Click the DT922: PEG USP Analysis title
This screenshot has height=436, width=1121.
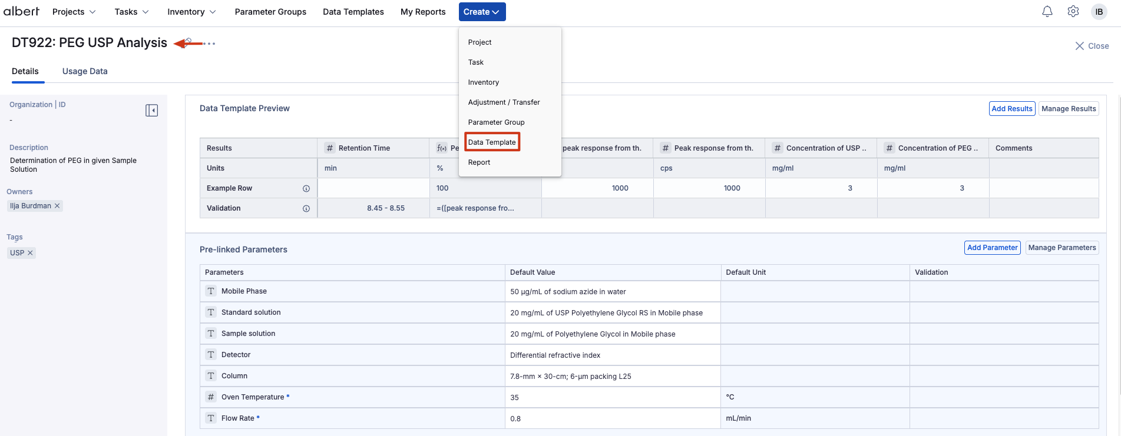[90, 43]
